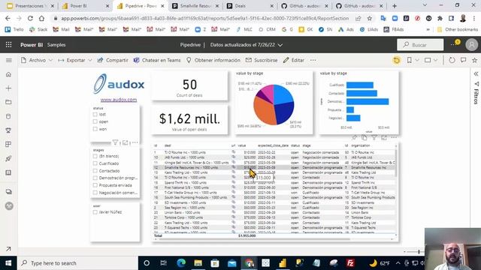The height and width of the screenshot is (270, 481).
Task: Open Data hub icon in the sidebar
Action: tap(8, 116)
